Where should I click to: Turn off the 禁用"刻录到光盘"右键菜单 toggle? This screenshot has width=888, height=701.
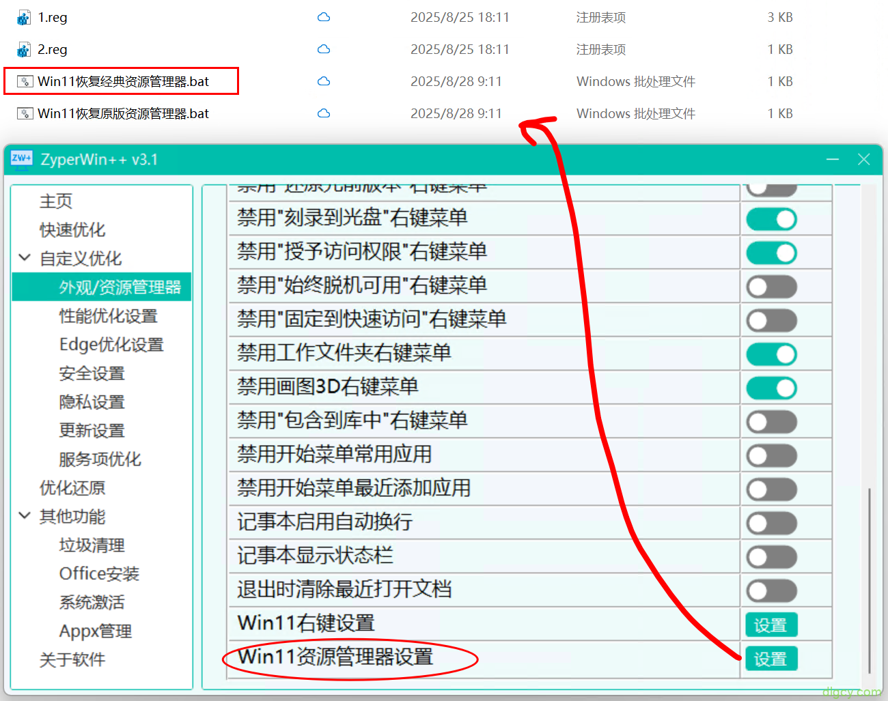click(x=771, y=219)
